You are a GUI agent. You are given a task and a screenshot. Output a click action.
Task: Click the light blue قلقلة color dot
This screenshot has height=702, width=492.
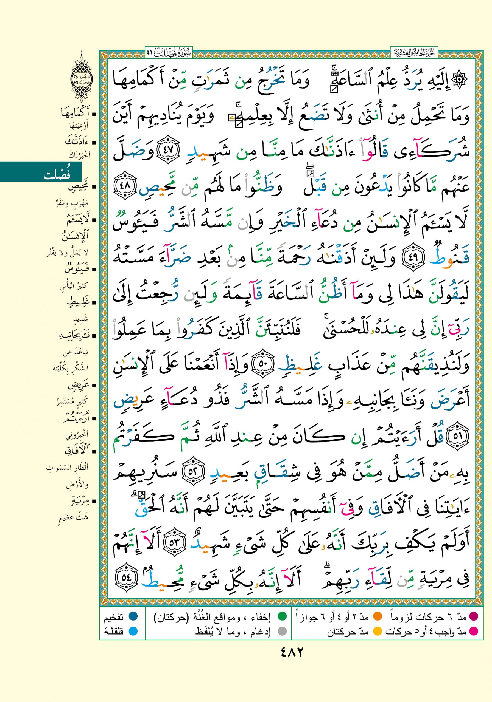click(133, 631)
